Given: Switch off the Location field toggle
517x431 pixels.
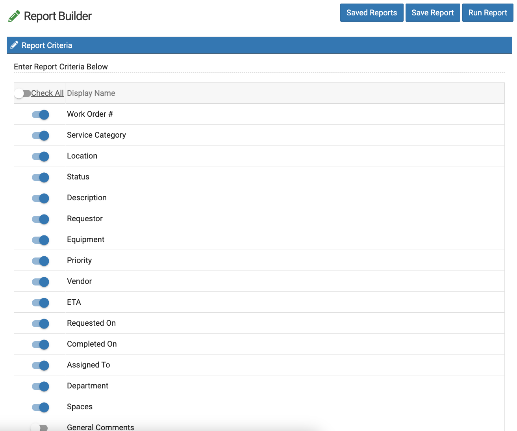Looking at the screenshot, I should (41, 156).
